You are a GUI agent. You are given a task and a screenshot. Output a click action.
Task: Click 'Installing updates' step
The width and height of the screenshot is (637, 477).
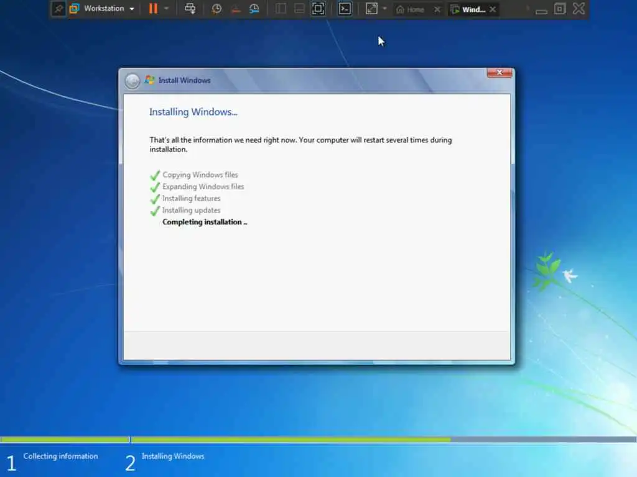tap(192, 210)
